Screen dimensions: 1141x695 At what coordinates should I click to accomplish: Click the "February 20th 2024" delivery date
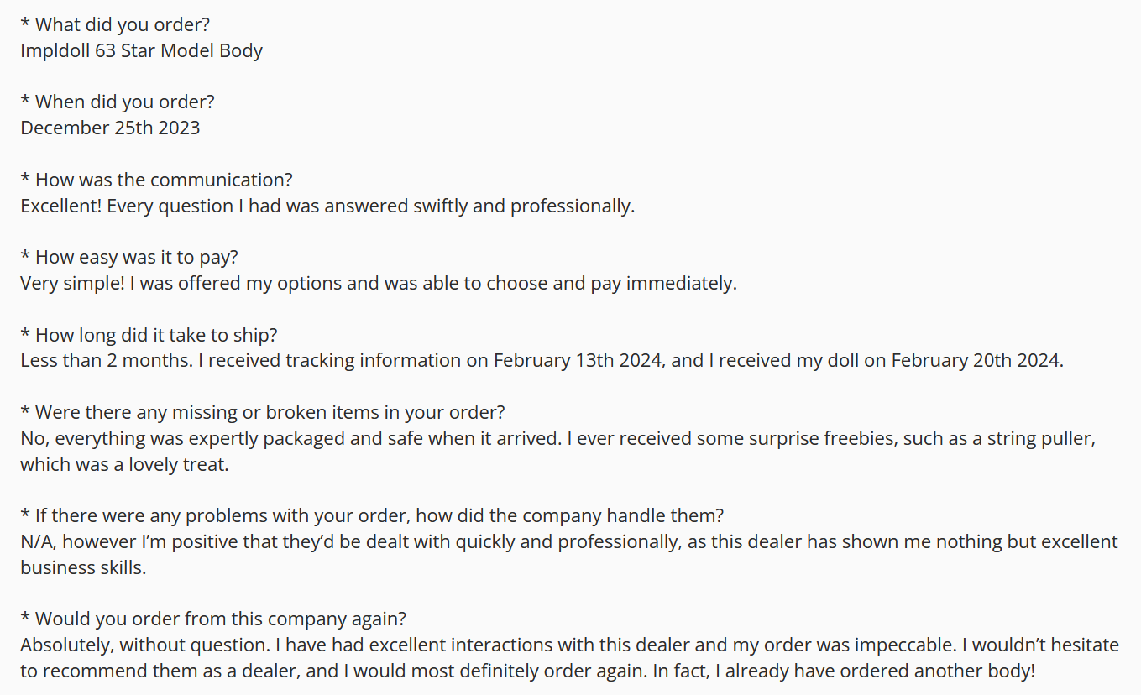click(x=976, y=361)
